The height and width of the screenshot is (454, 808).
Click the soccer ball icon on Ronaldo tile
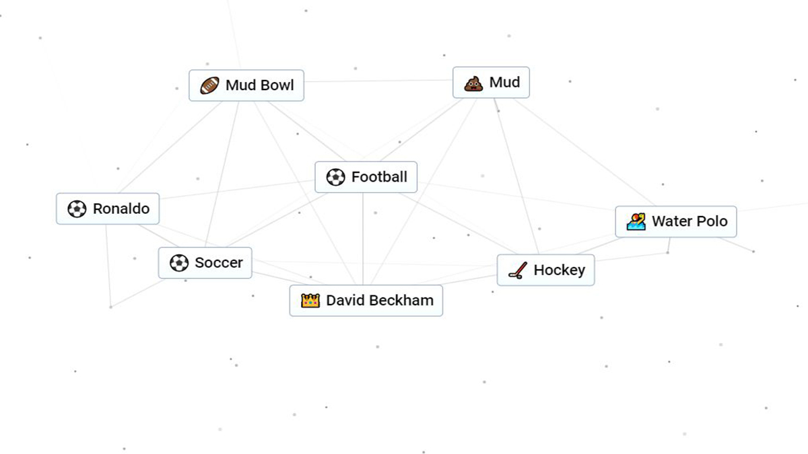[76, 209]
